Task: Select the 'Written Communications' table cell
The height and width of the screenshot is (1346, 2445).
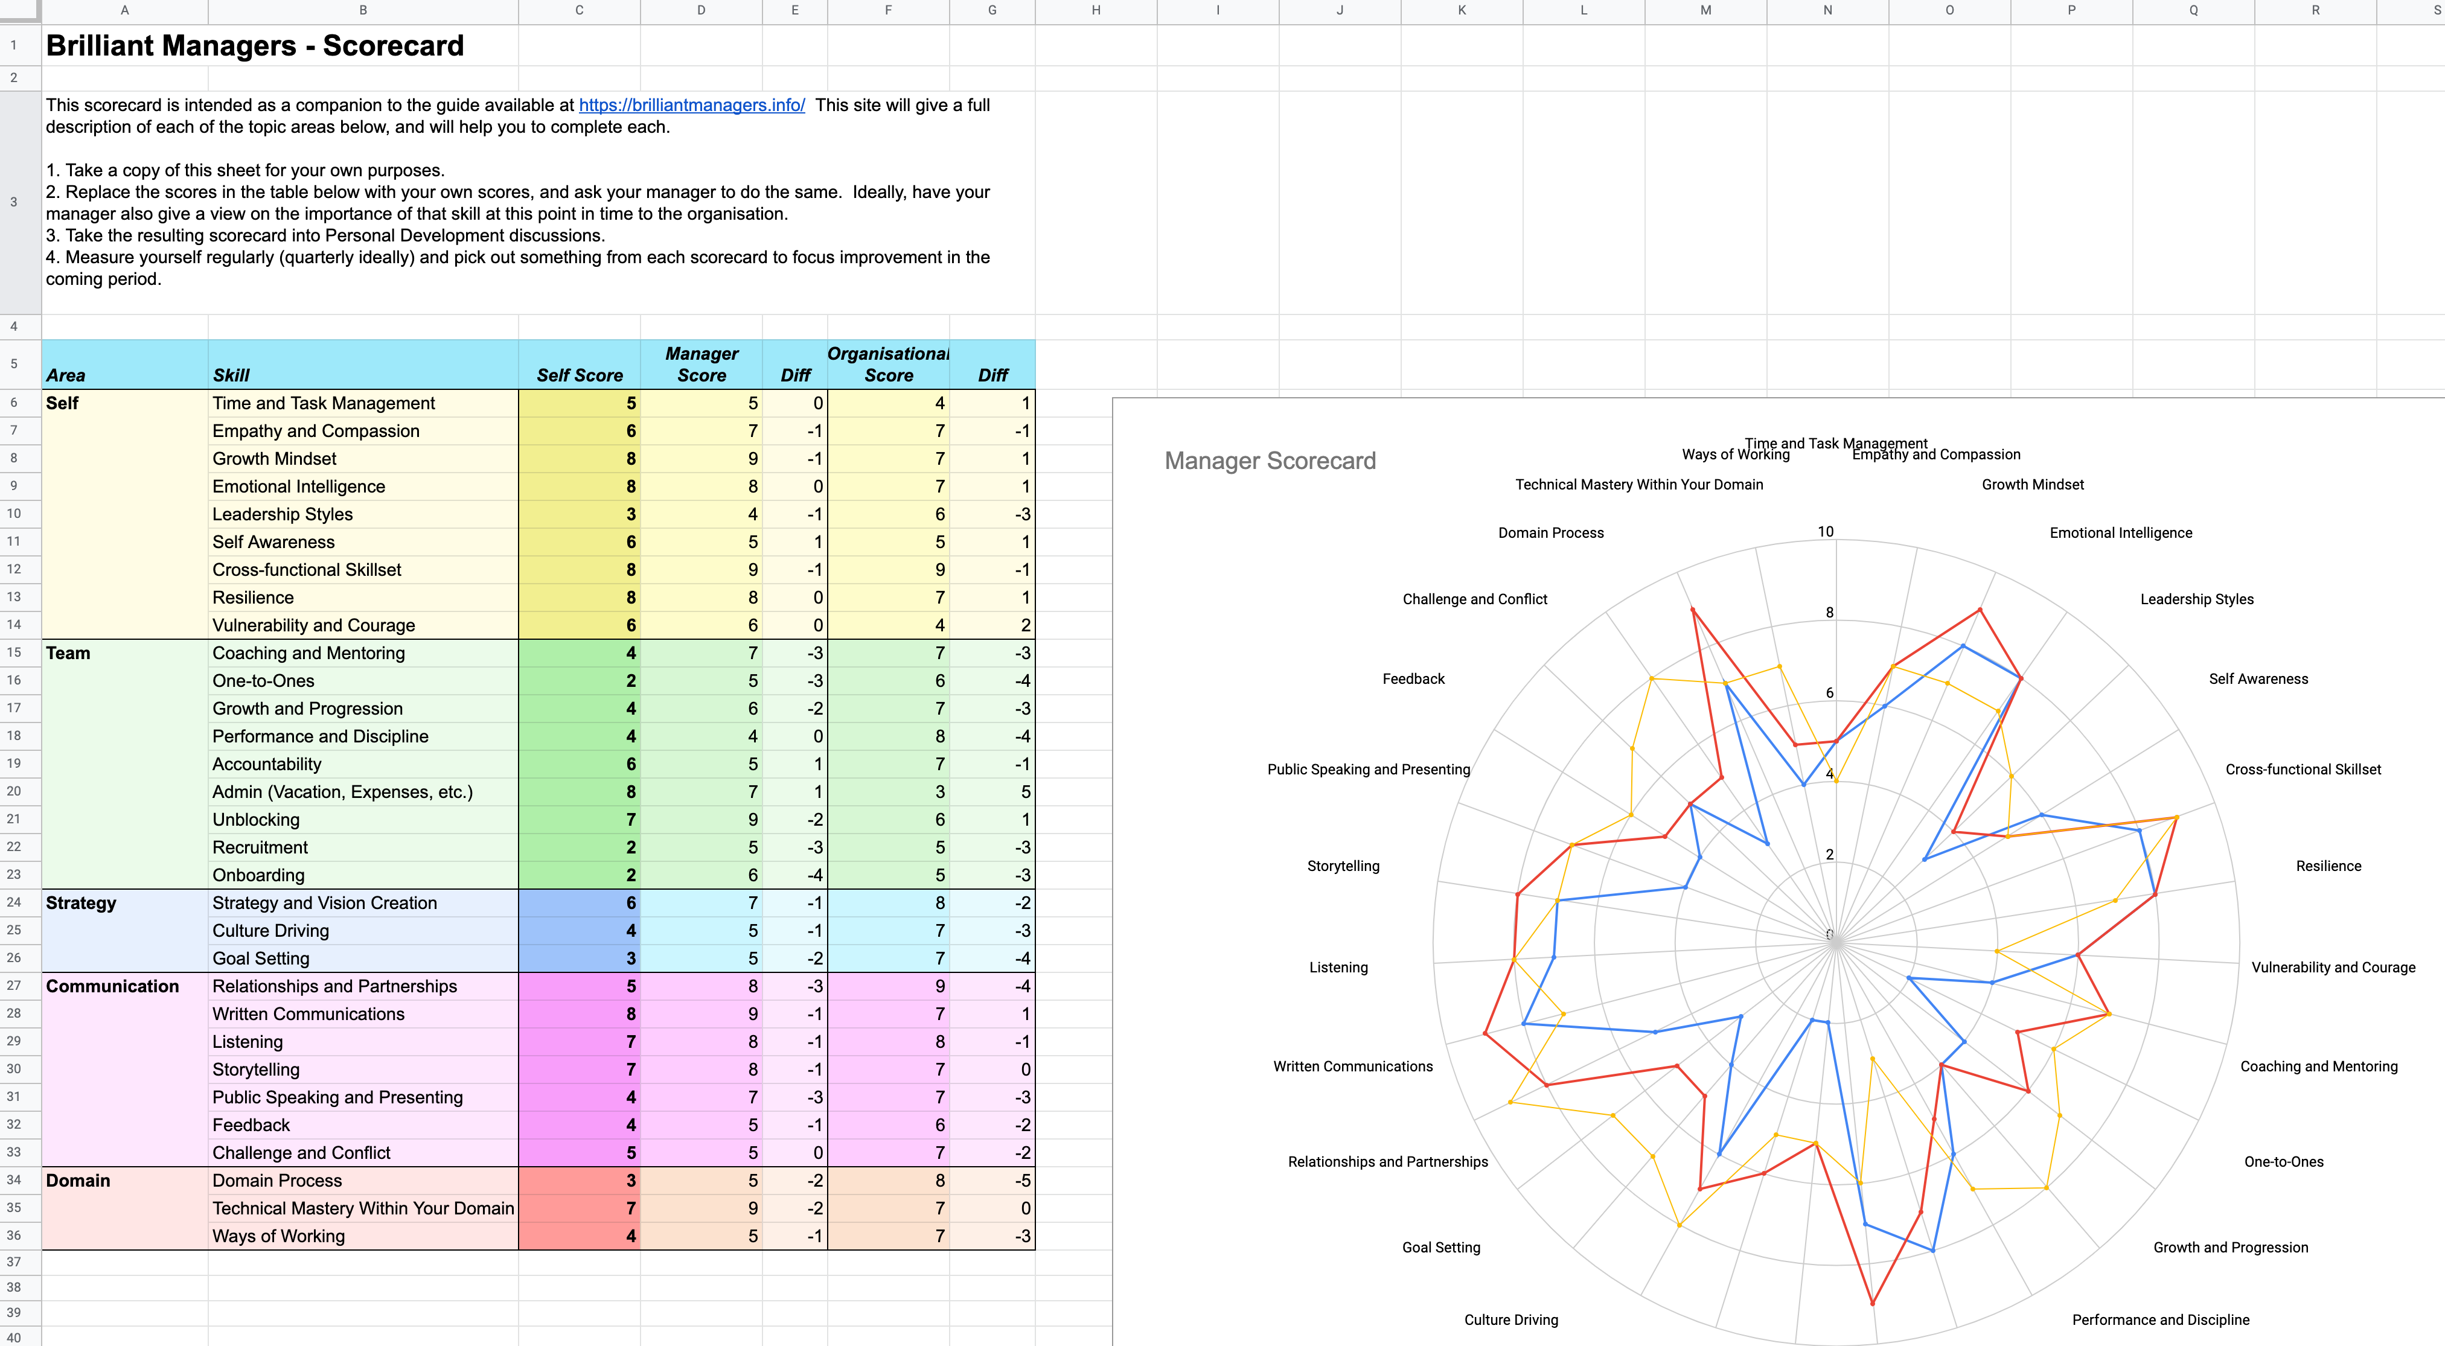Action: tap(363, 1014)
